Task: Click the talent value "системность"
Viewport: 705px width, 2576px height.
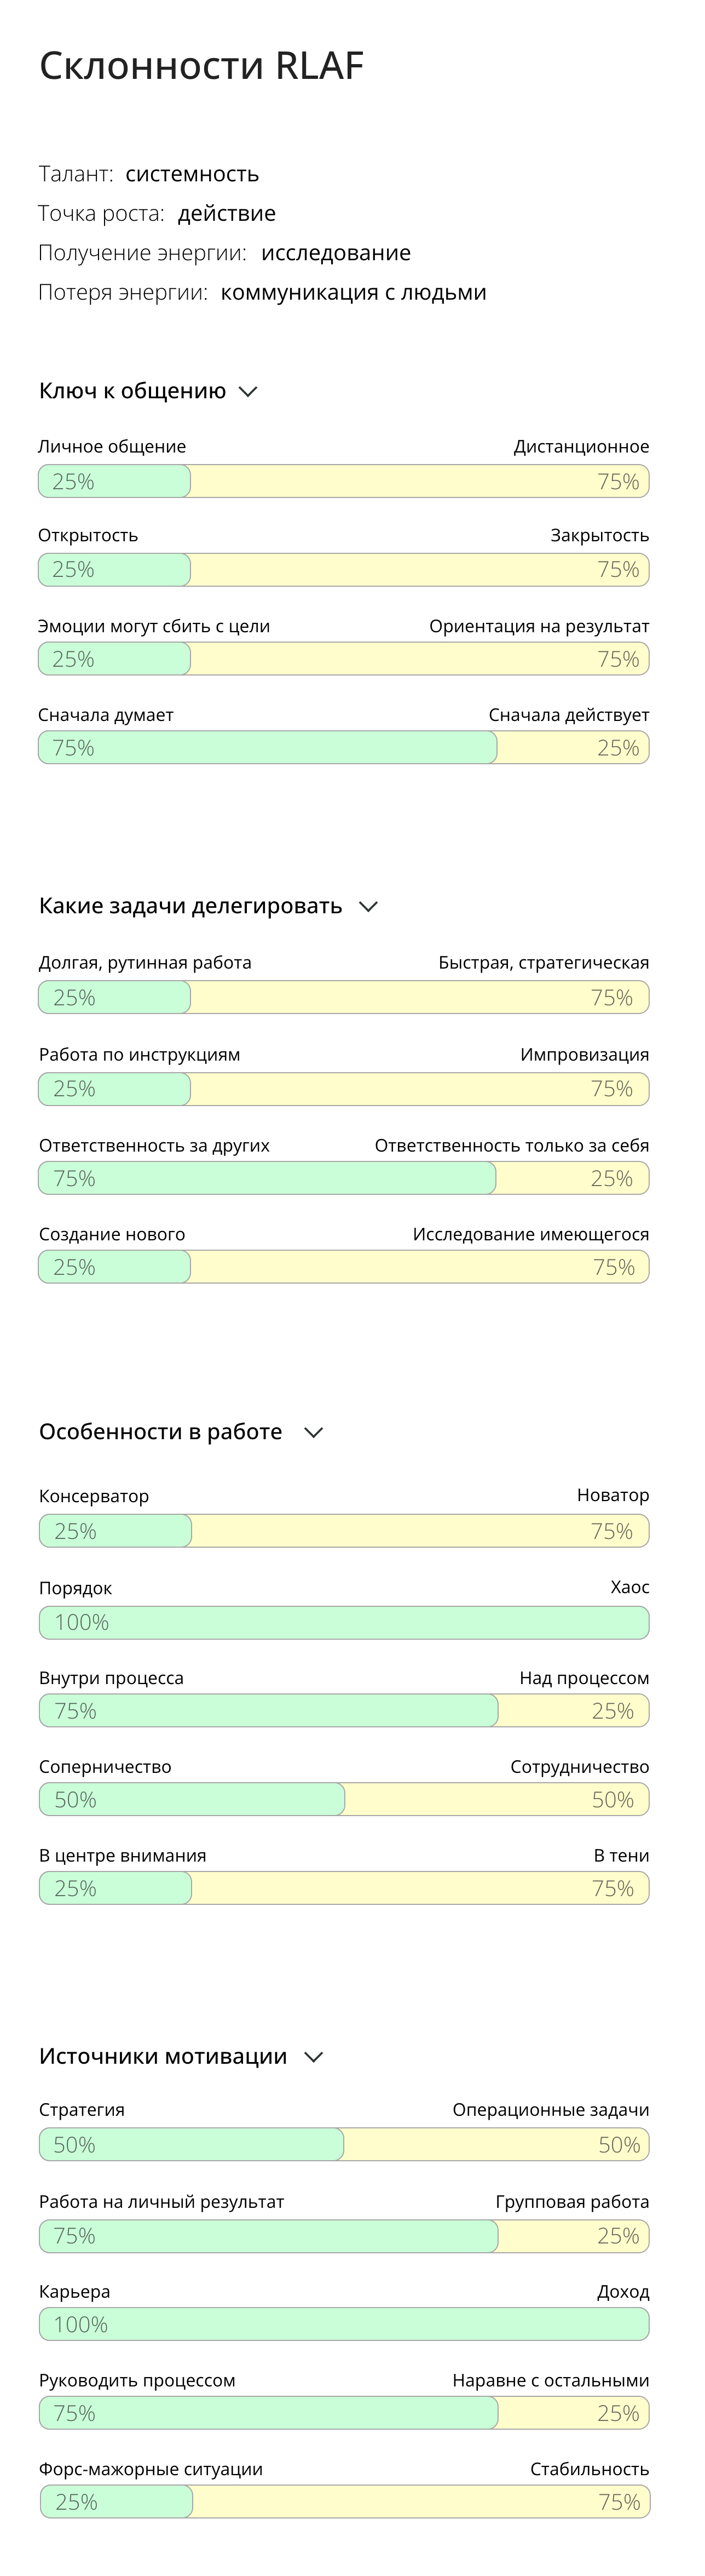Action: (x=192, y=174)
